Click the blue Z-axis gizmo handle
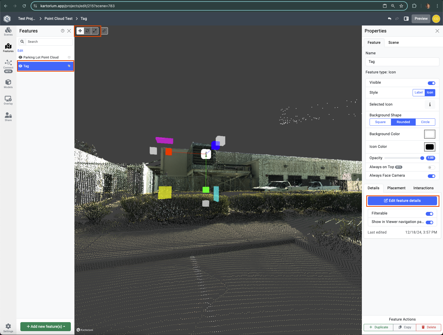 click(215, 145)
